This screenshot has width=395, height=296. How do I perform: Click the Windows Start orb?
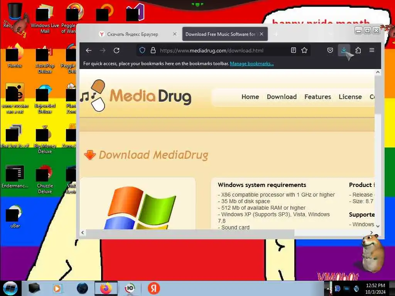[10, 288]
